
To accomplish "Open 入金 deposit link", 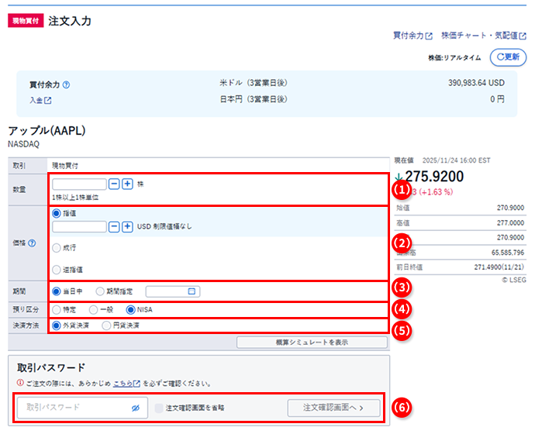I will [40, 100].
